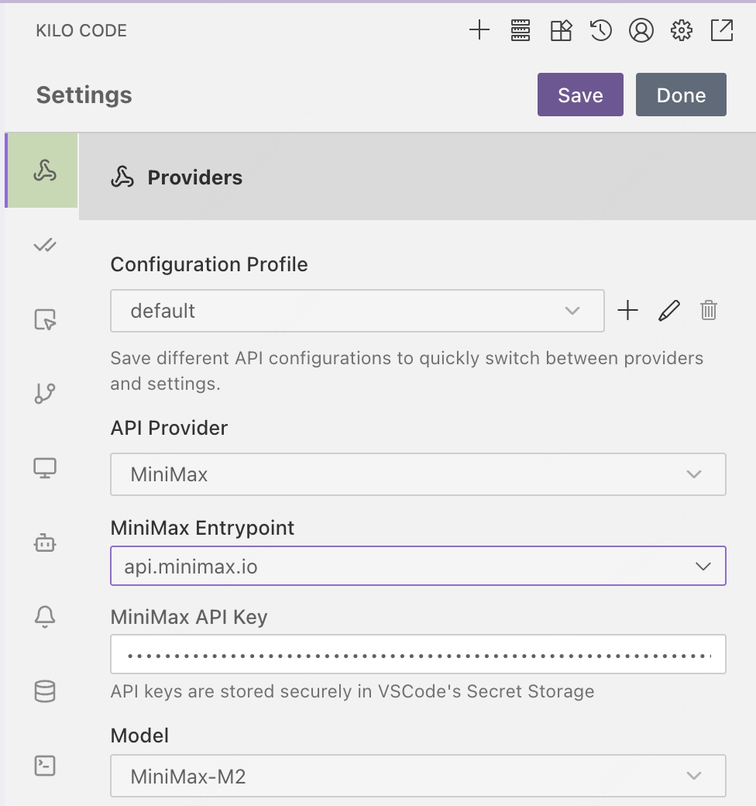Click the plus icon in Kilo Code header
The image size is (756, 806).
tap(479, 31)
